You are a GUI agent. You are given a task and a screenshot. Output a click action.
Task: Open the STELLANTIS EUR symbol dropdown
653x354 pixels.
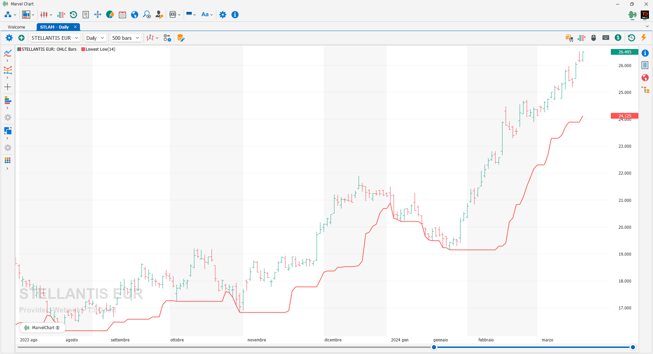[x=55, y=38]
